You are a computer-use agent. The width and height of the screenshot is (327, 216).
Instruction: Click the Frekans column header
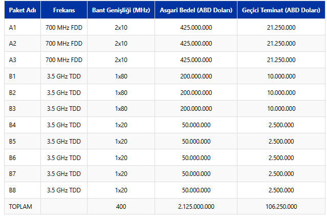point(64,10)
